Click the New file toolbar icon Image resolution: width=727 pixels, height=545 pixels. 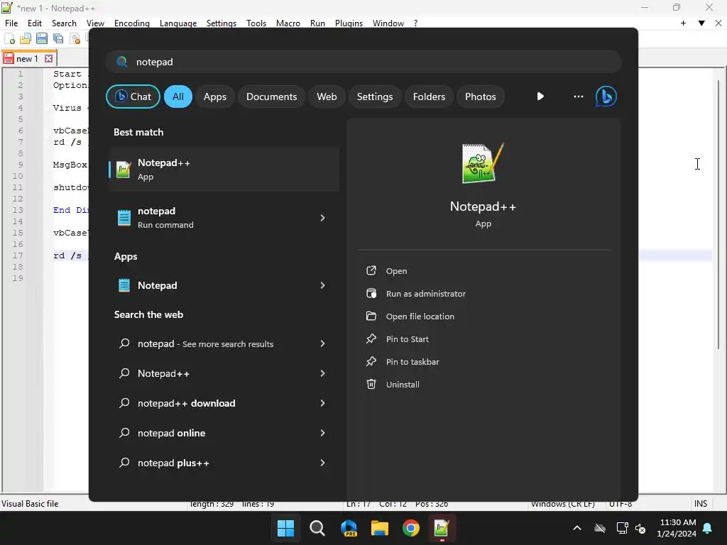(x=10, y=38)
